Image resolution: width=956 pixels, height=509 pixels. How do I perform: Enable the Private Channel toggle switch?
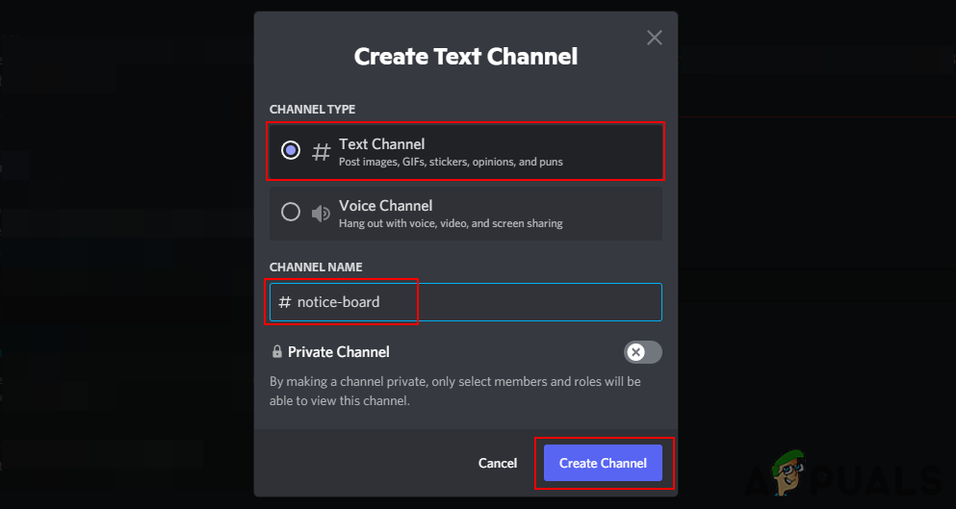[x=642, y=352]
